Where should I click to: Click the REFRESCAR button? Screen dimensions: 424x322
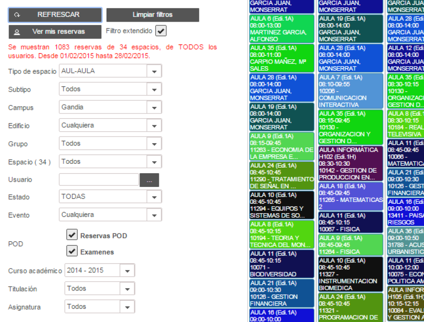pyautogui.click(x=55, y=15)
